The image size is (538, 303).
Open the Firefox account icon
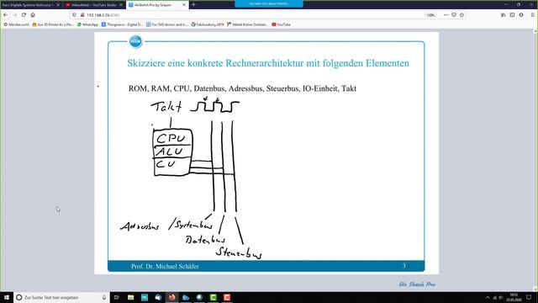coord(521,15)
